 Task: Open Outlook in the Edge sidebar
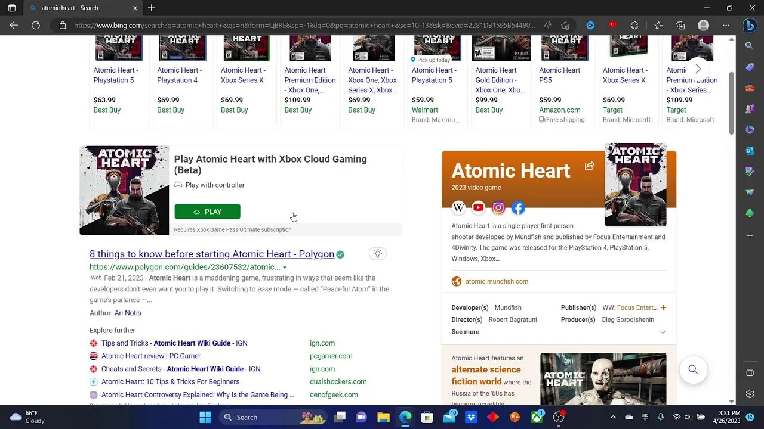tap(750, 151)
